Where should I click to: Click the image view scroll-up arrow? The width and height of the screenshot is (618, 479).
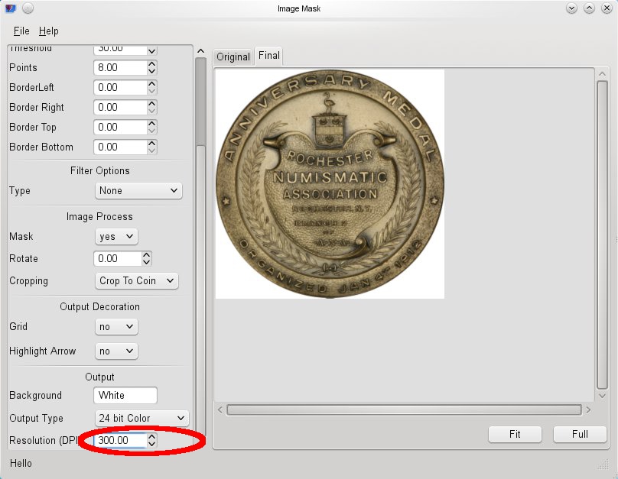click(602, 74)
